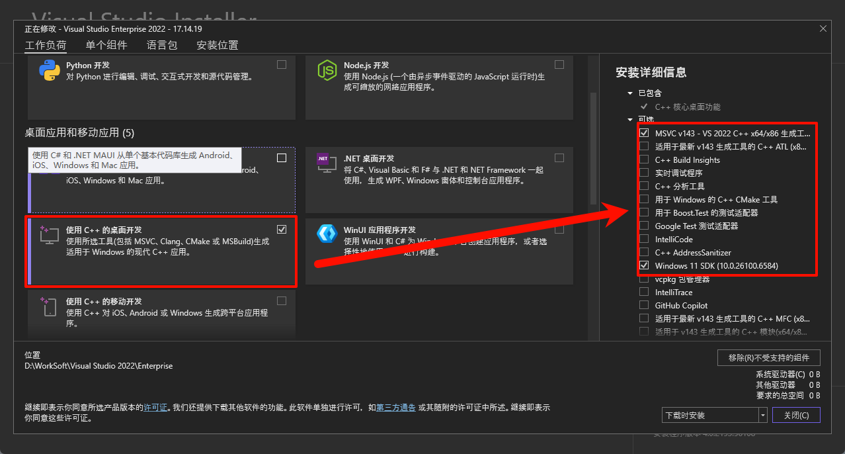845x454 pixels.
Task: Open the 许可证 link
Action: coord(155,408)
